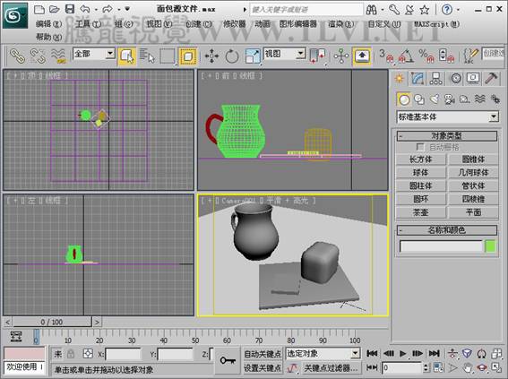508x379 pixels.
Task: Toggle Window/Crossing selection mode
Action: pos(187,56)
